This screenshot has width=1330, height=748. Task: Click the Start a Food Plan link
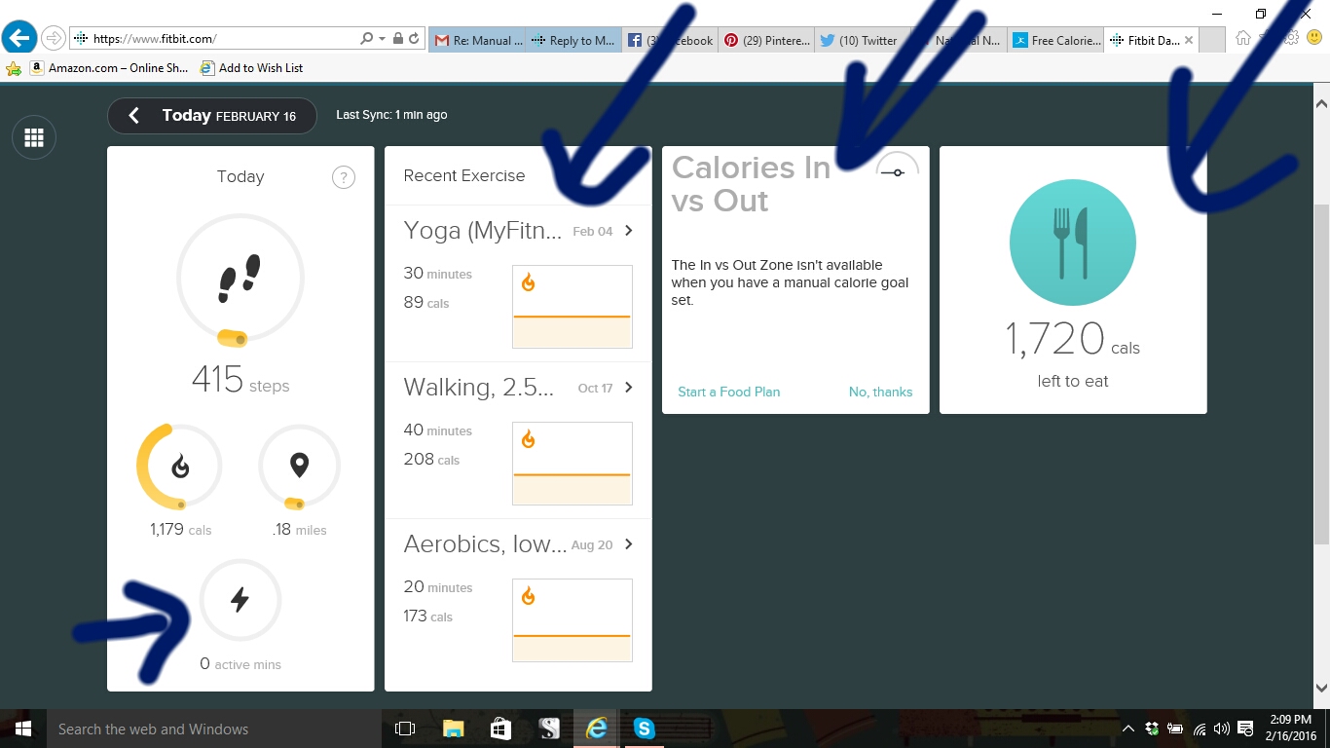(728, 392)
